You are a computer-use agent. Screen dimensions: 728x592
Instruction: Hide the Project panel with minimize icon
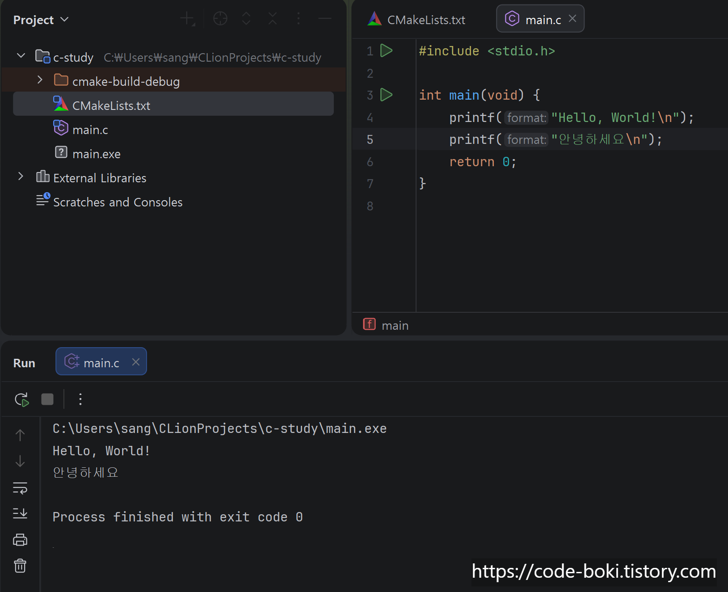coord(324,19)
